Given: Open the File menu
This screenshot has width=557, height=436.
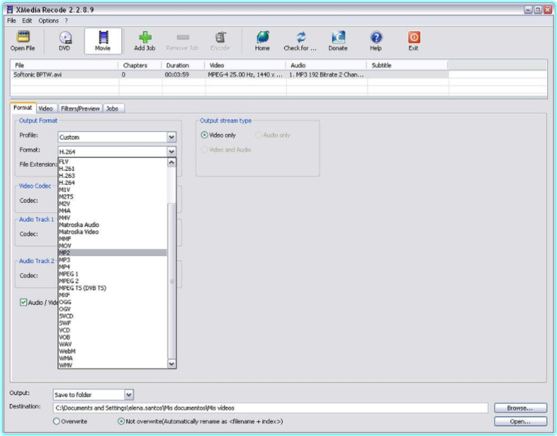Looking at the screenshot, I should coord(12,21).
